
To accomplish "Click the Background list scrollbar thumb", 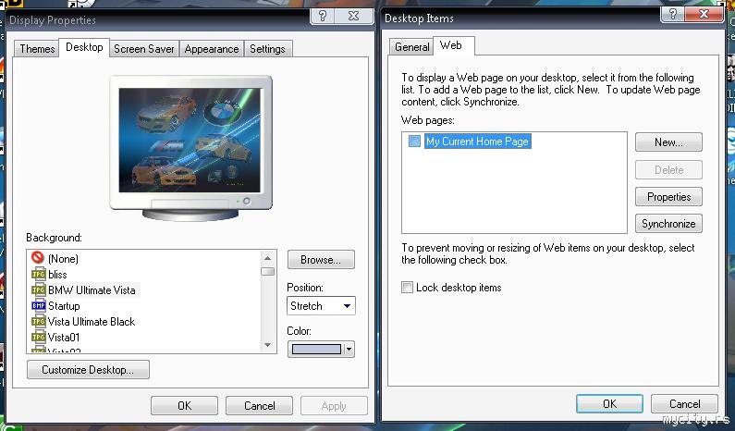I will point(268,272).
